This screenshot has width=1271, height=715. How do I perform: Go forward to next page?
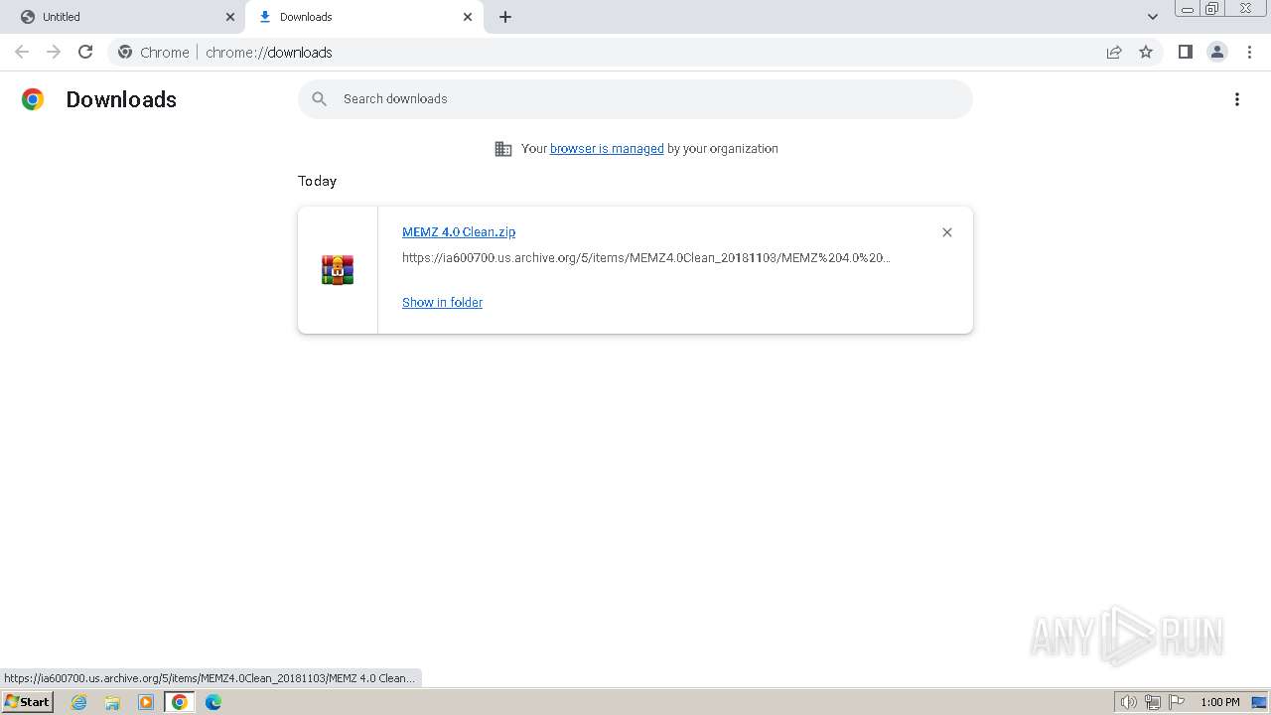54,52
